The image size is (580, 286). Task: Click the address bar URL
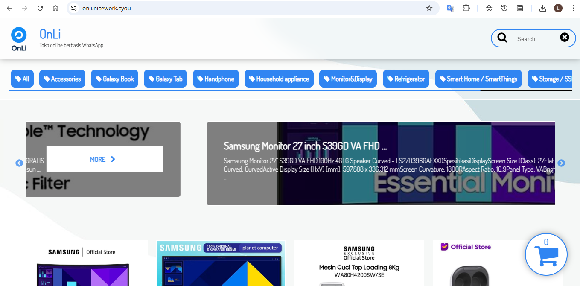[107, 8]
